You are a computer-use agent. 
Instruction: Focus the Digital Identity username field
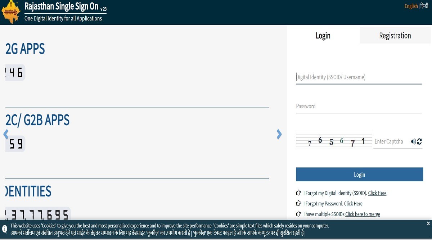[x=359, y=77]
